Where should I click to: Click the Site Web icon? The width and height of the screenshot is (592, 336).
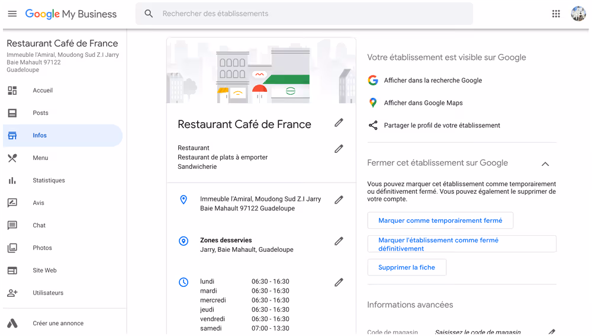[12, 270]
